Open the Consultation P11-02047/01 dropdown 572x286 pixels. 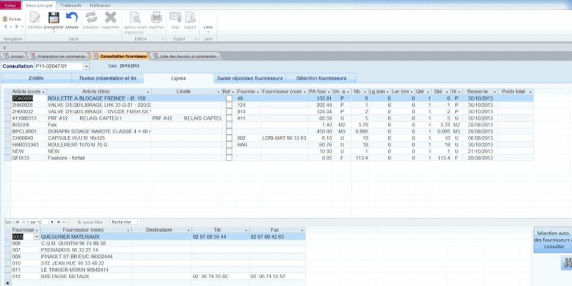(86, 66)
